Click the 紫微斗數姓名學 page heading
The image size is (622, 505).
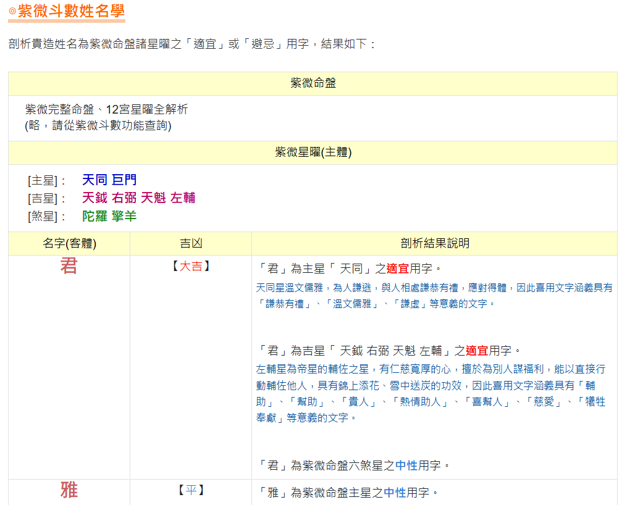[x=71, y=10]
